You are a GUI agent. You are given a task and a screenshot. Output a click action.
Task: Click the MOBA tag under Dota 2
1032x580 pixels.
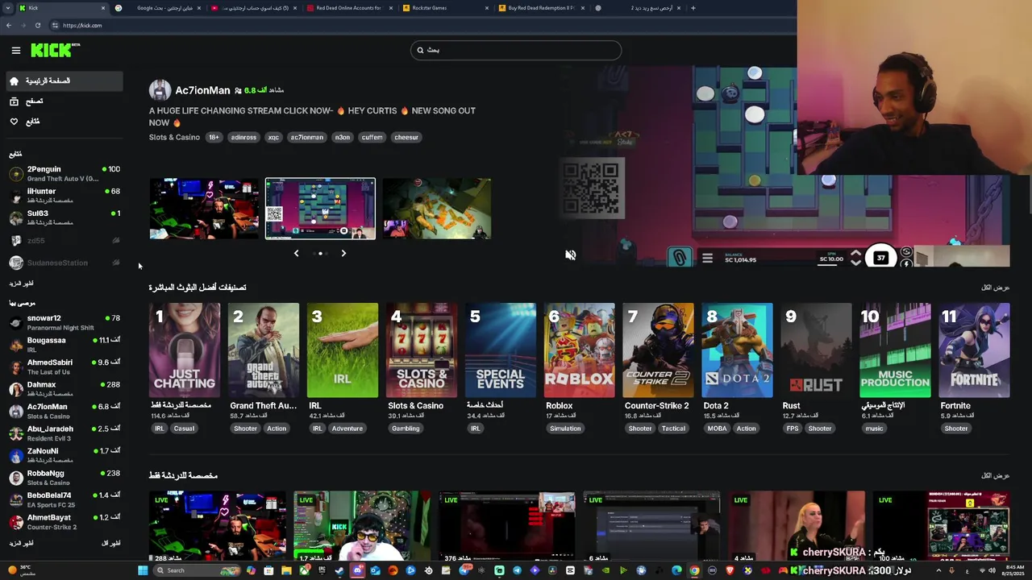point(717,429)
